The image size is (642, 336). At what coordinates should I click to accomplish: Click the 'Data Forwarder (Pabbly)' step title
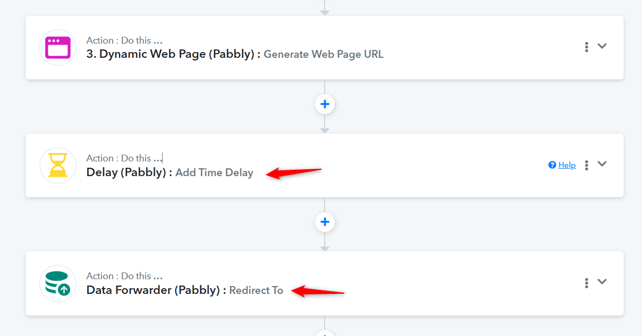point(156,290)
